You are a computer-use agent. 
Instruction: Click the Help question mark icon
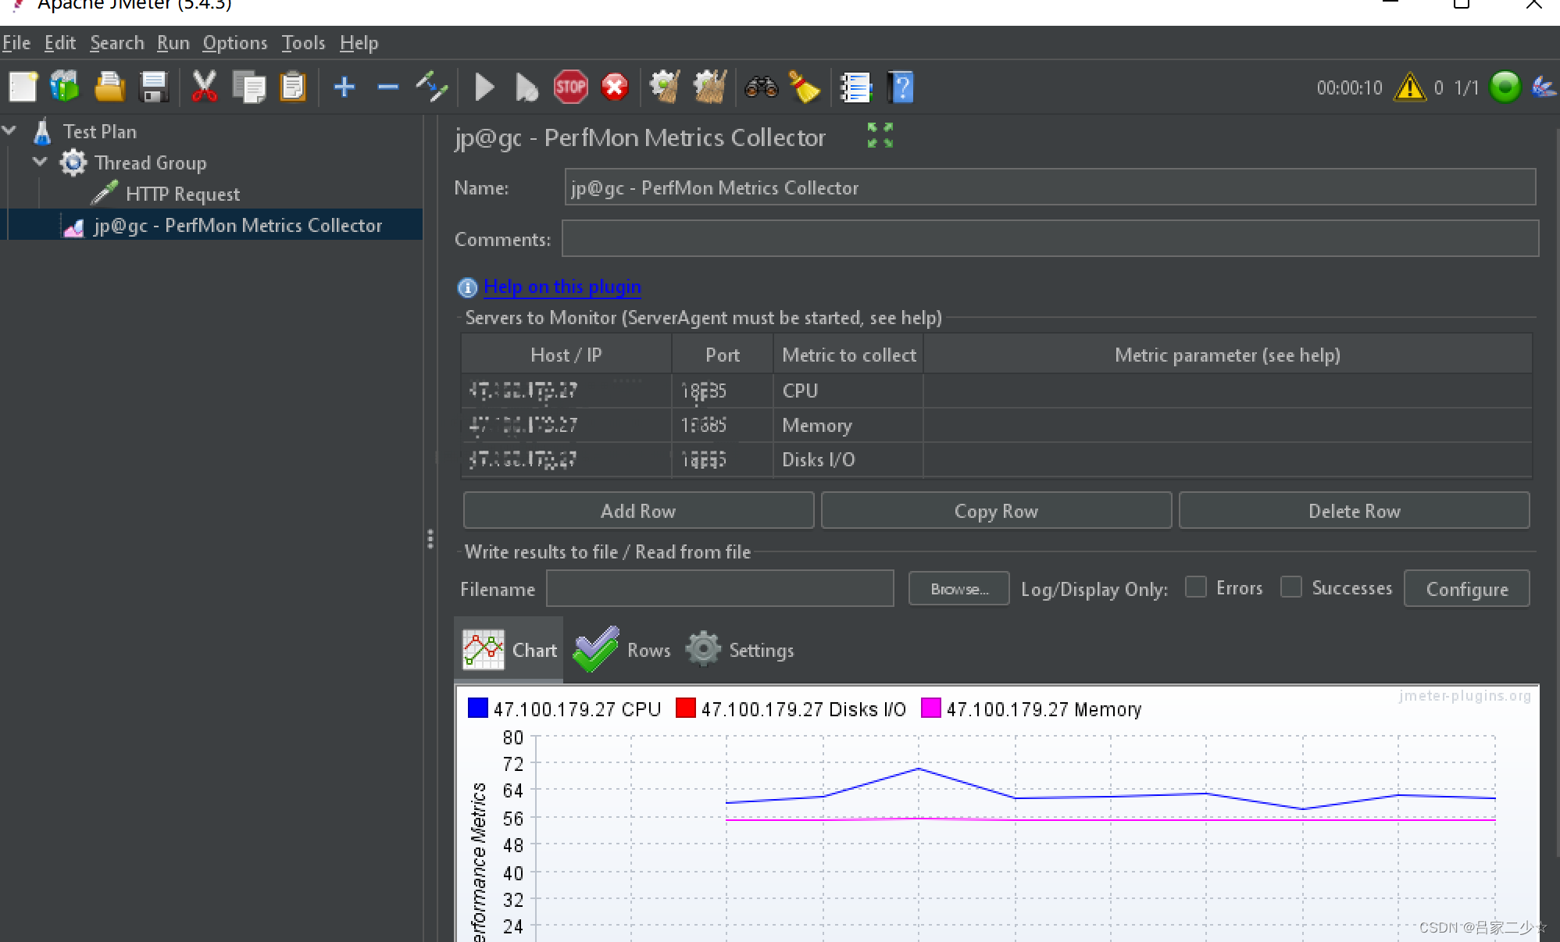point(901,87)
